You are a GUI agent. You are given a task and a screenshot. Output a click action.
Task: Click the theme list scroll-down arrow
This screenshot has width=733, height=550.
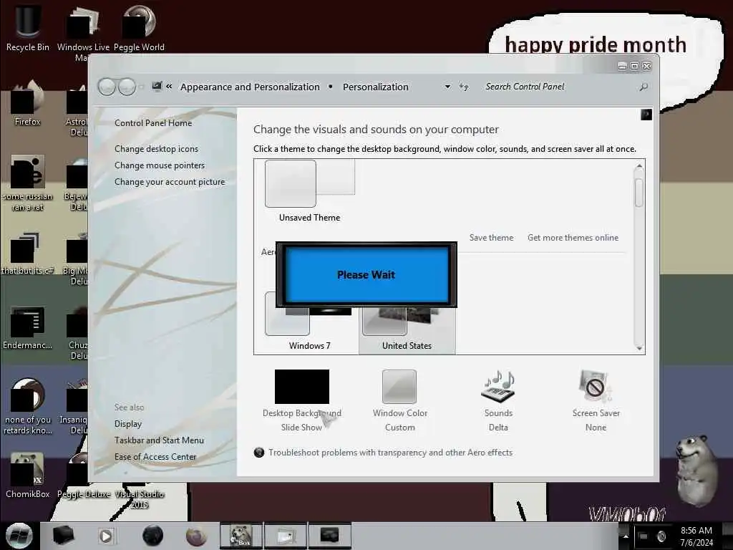(x=639, y=348)
